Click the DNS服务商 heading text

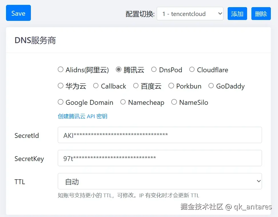[35, 40]
